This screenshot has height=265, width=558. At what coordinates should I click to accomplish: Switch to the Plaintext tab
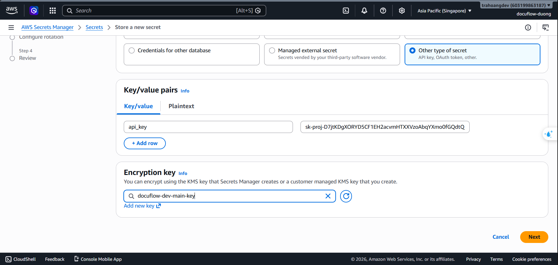181,106
